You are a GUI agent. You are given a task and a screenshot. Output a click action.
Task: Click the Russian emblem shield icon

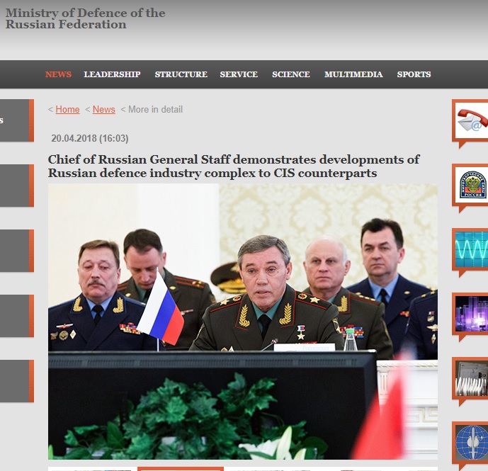pyautogui.click(x=472, y=185)
